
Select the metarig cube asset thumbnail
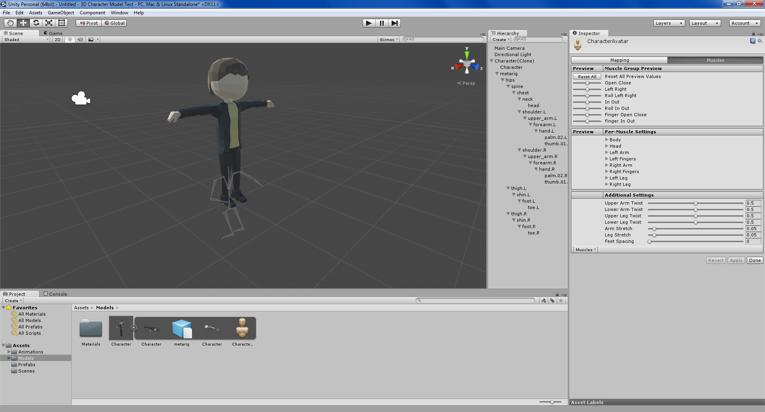(x=182, y=328)
